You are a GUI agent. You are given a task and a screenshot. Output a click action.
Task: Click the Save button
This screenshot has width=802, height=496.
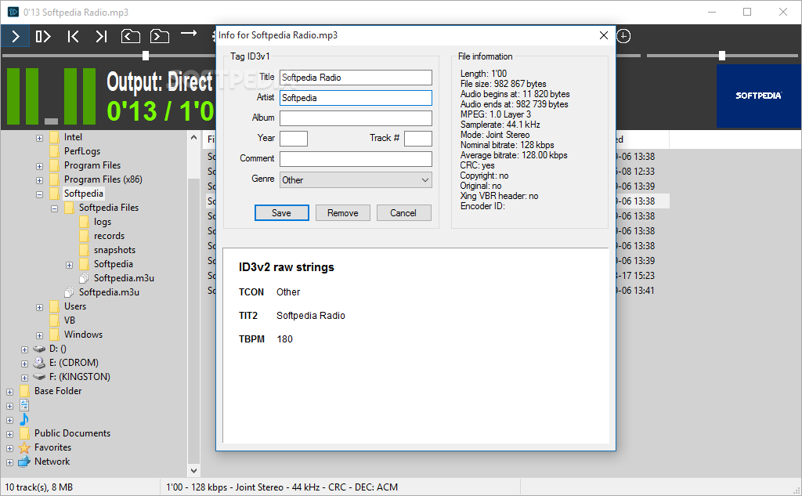pos(281,213)
